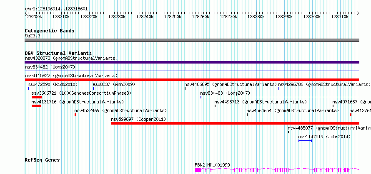Click the red bar under nsv4131716
Viewport: 371px width, 174px height.
[x=36, y=106]
